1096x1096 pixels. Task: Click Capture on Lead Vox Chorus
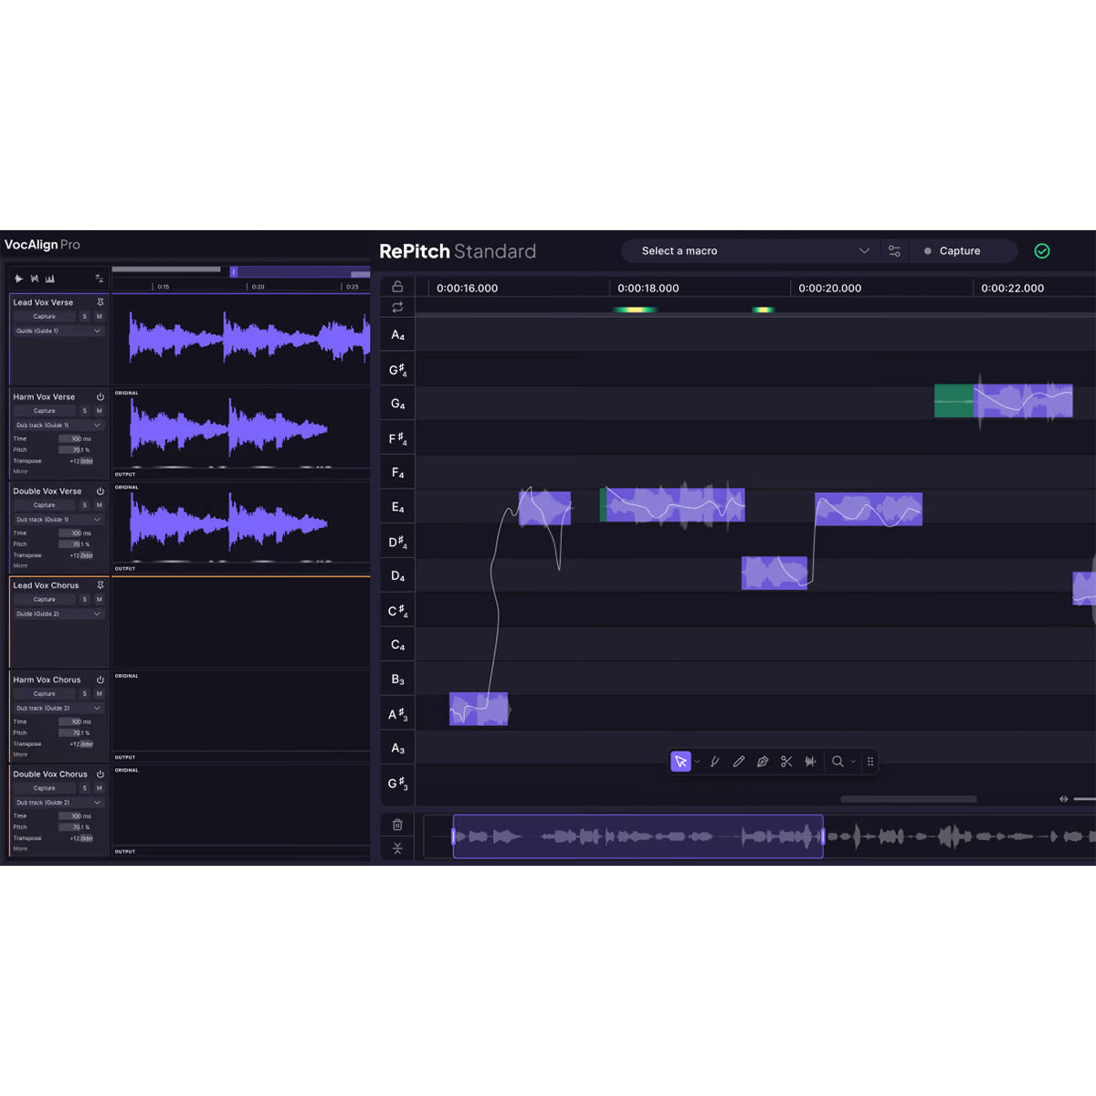click(45, 600)
